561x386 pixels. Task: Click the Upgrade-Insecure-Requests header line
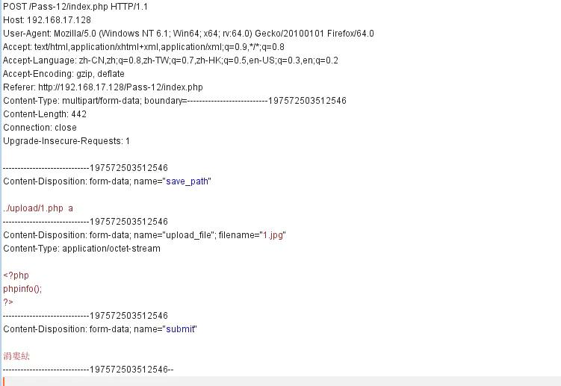pos(66,140)
